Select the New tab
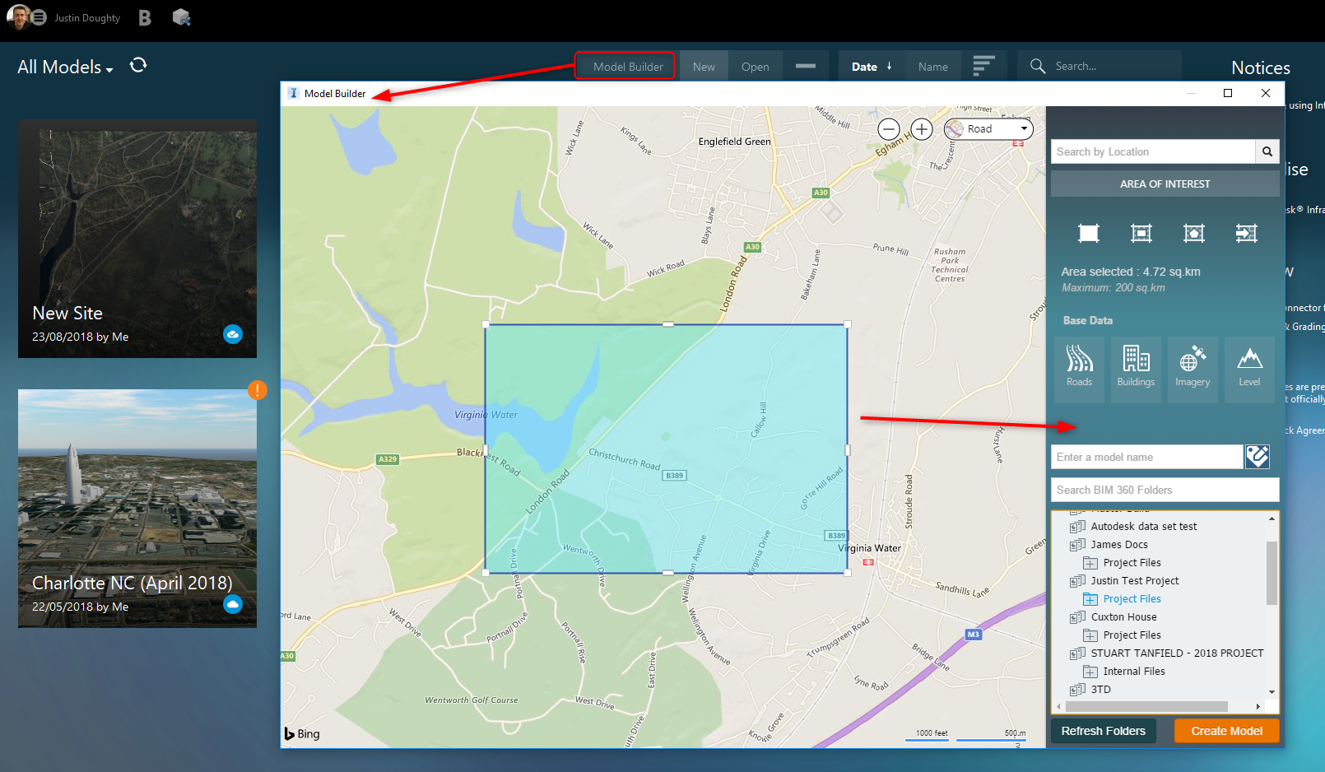The height and width of the screenshot is (772, 1325). tap(704, 67)
